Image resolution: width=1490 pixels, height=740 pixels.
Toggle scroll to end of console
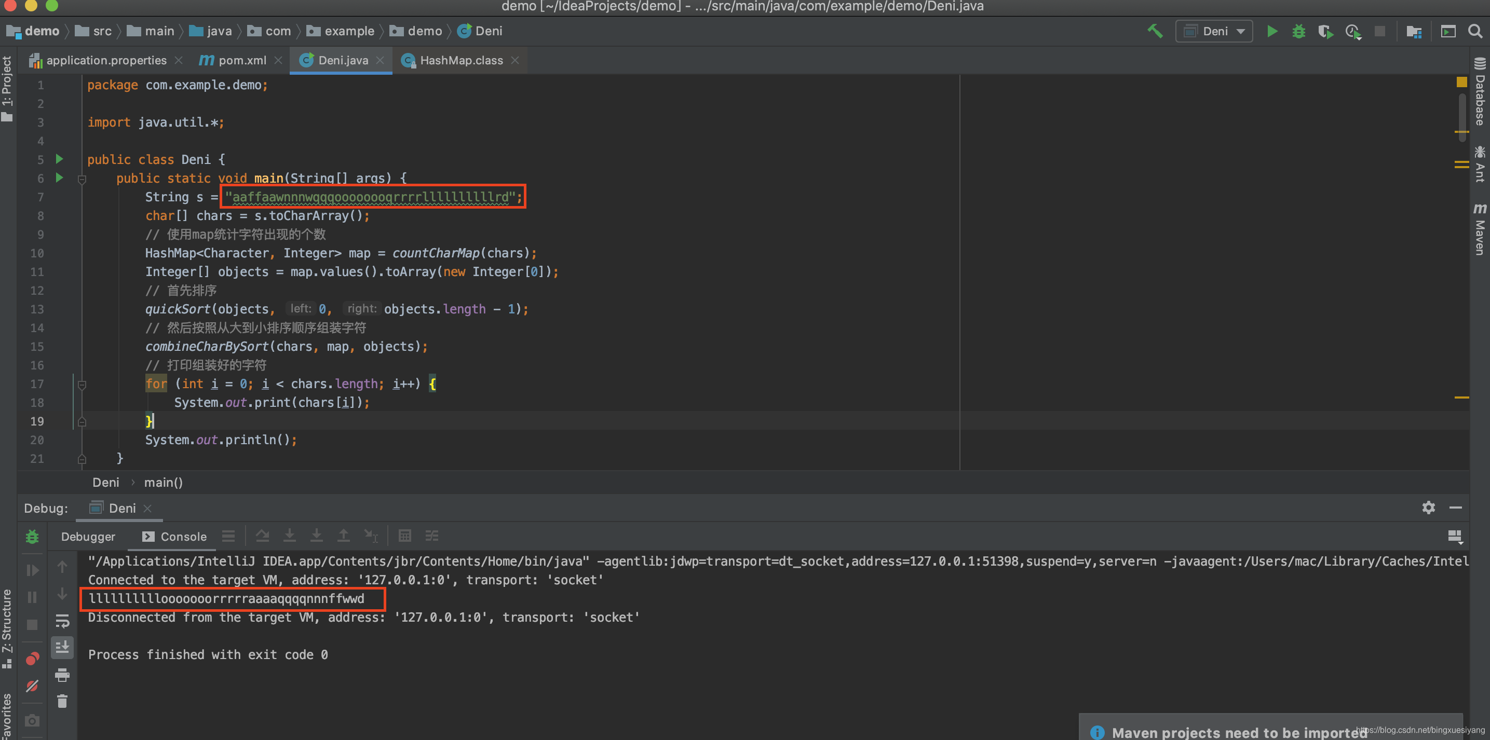coord(62,648)
